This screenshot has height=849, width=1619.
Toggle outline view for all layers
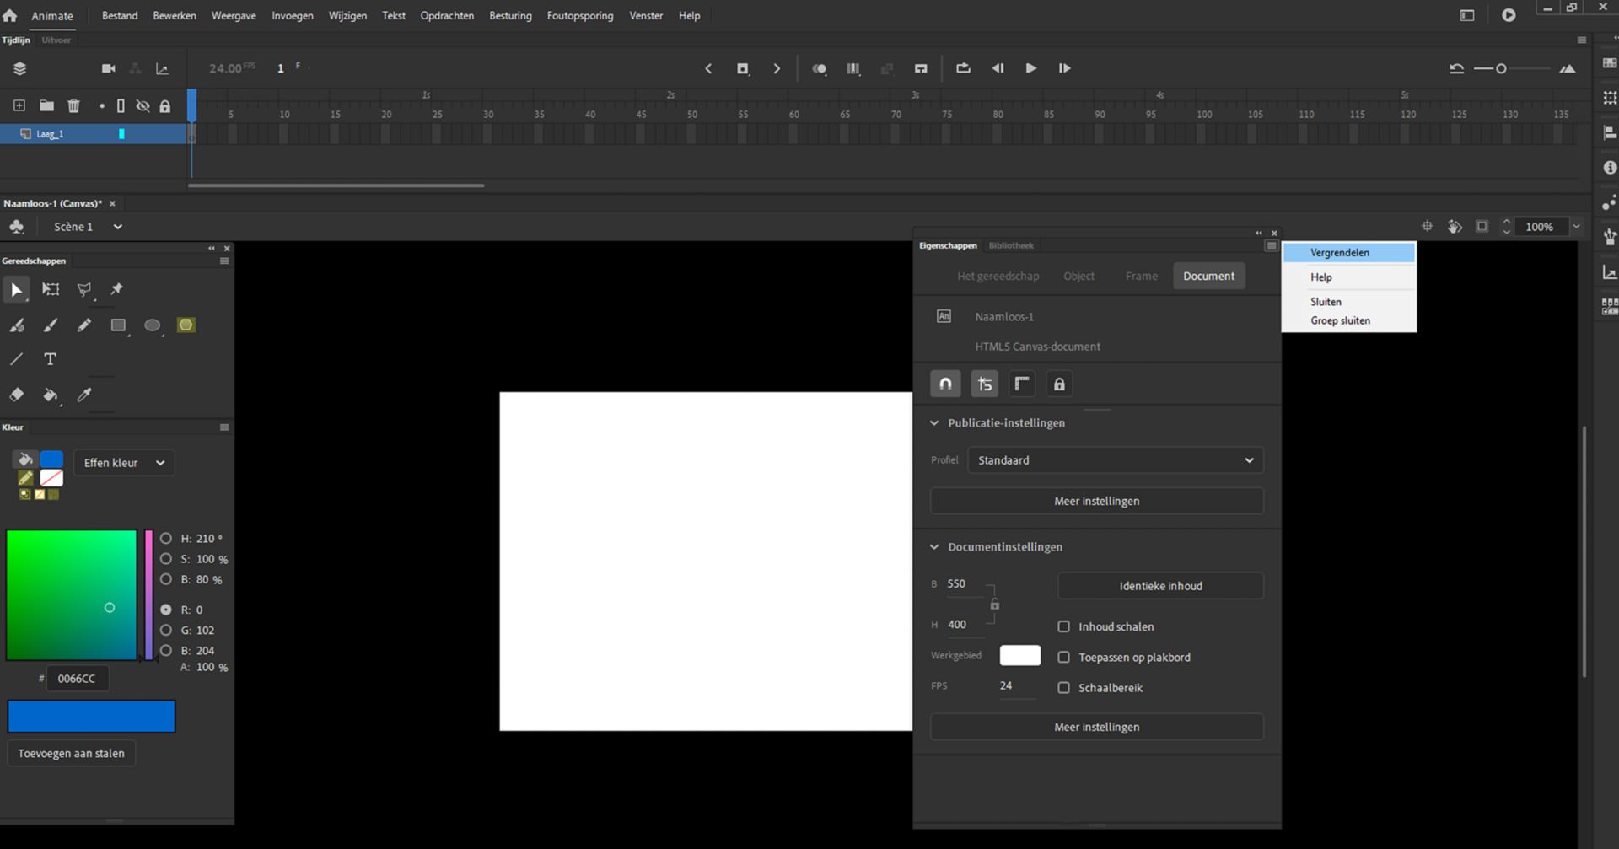click(121, 106)
